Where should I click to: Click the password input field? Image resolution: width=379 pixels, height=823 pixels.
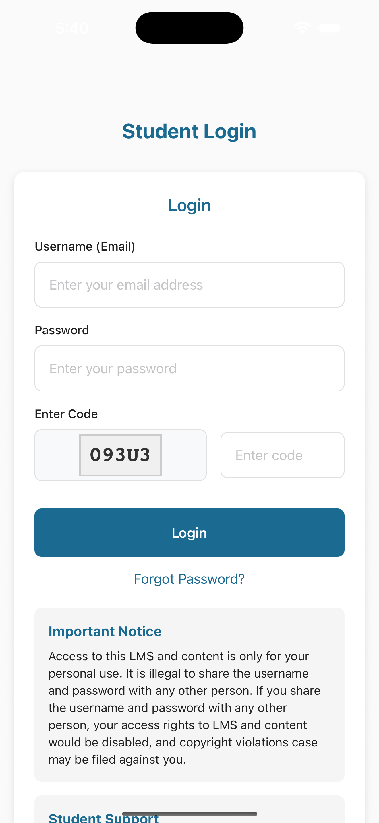[189, 368]
